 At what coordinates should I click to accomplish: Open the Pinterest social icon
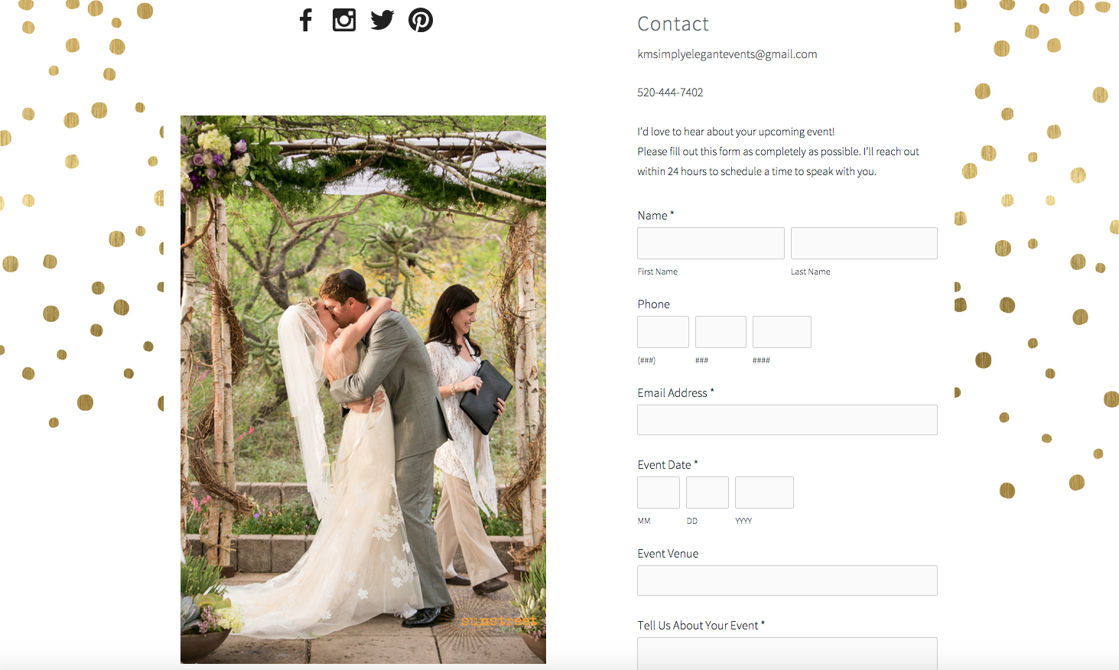click(421, 20)
